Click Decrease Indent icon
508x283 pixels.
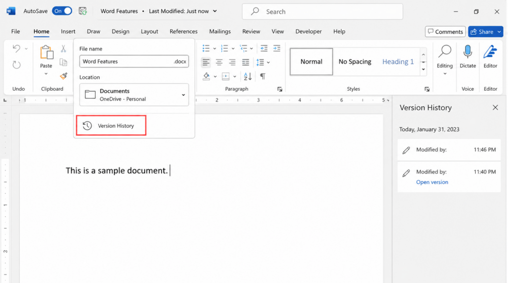tap(264, 49)
